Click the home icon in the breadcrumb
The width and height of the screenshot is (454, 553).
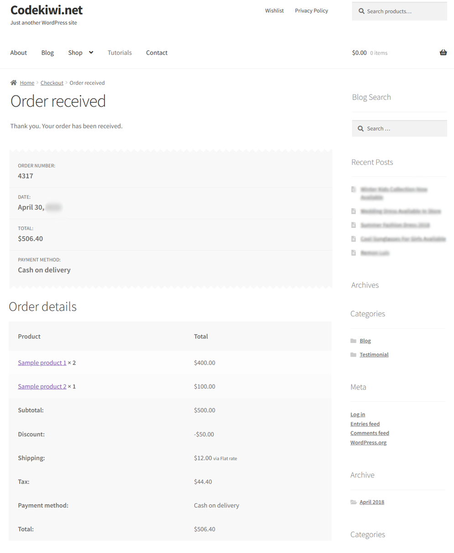14,83
